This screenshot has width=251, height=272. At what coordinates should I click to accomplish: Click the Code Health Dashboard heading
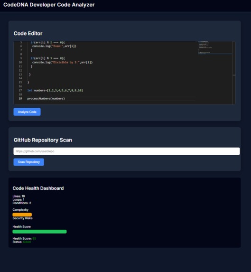pyautogui.click(x=38, y=188)
